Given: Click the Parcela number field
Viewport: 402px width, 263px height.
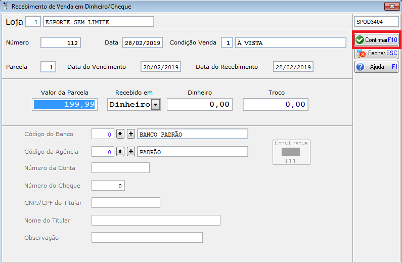Looking at the screenshot, I should [48, 67].
